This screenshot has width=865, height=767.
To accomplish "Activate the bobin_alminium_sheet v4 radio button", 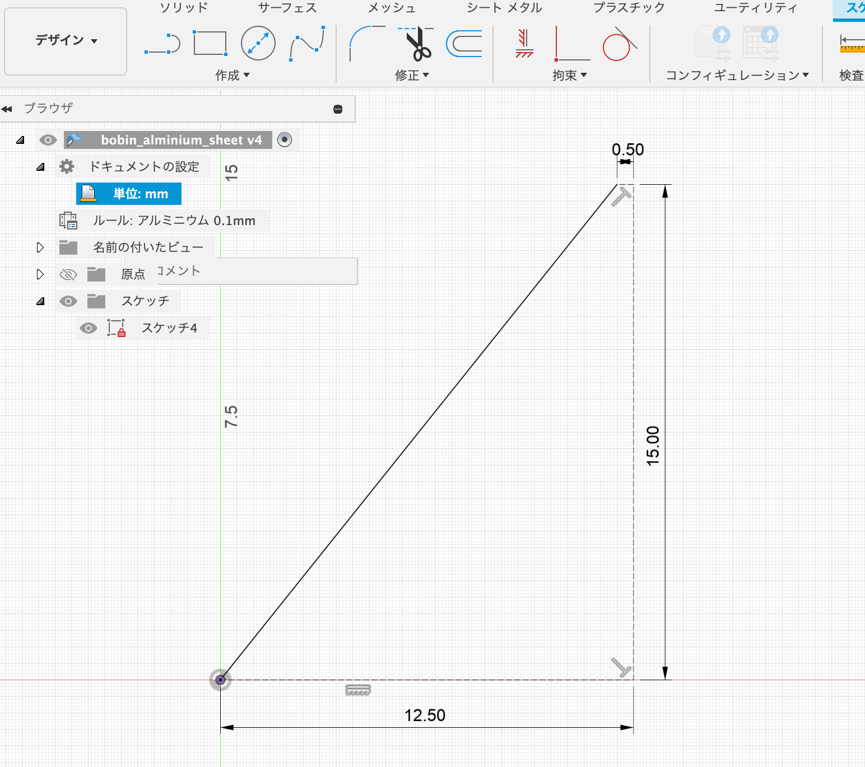I will tap(285, 140).
